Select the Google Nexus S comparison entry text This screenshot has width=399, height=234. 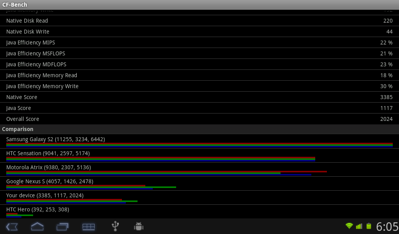49,181
